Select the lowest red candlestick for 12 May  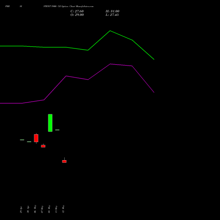[64, 161]
